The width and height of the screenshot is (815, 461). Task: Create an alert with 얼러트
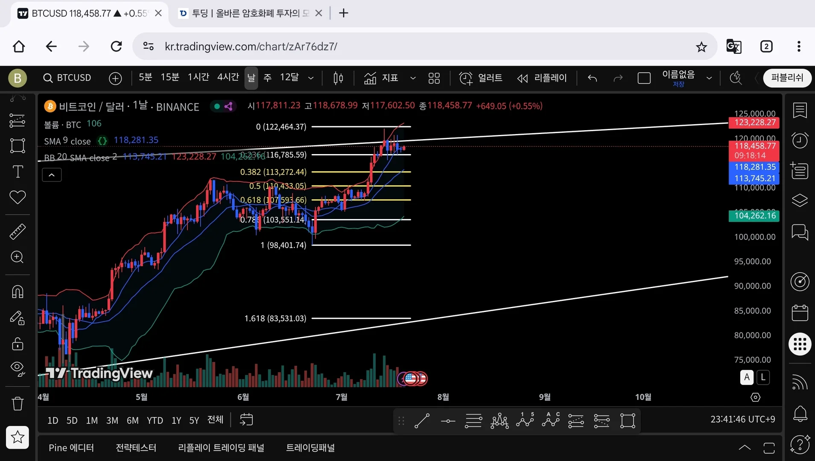click(x=481, y=78)
